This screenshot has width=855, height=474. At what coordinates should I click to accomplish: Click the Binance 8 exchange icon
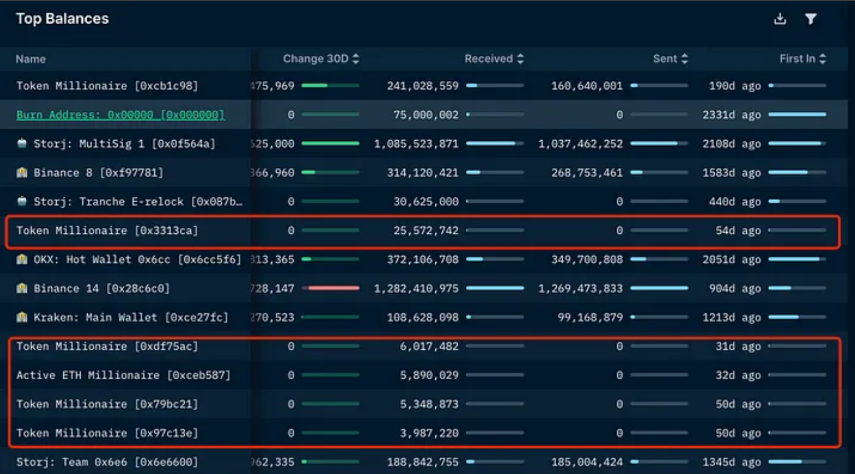(22, 172)
